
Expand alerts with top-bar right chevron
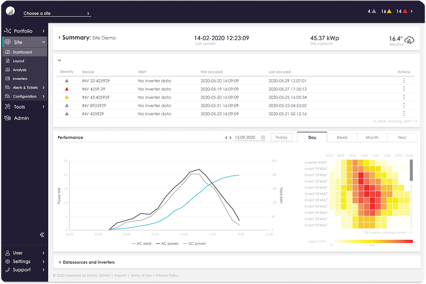(412, 11)
